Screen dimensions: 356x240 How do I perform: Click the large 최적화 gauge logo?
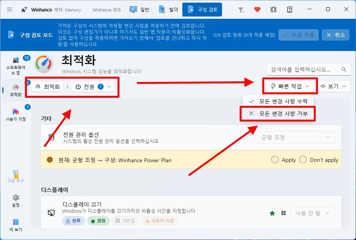43,63
